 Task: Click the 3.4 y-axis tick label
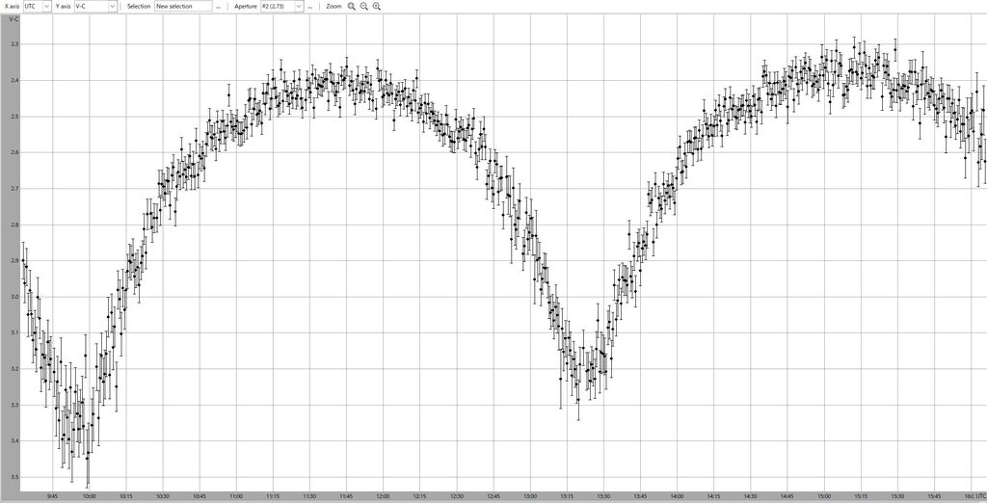pyautogui.click(x=14, y=441)
